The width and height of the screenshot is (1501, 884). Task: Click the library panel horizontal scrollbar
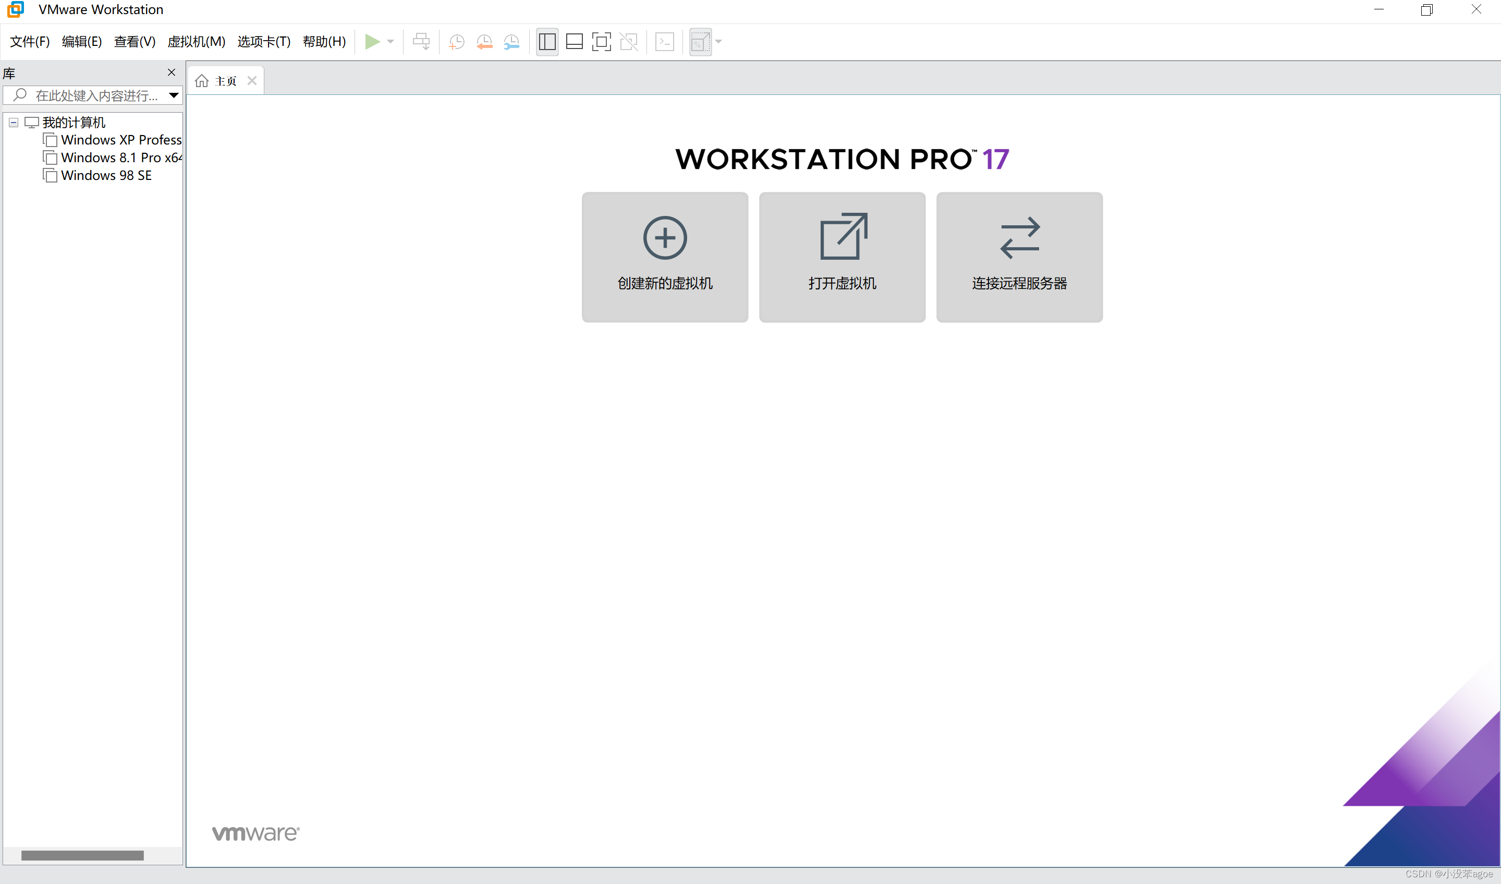83,855
